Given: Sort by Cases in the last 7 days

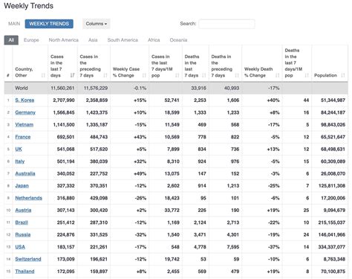Looking at the screenshot, I should pyautogui.click(x=72, y=75).
